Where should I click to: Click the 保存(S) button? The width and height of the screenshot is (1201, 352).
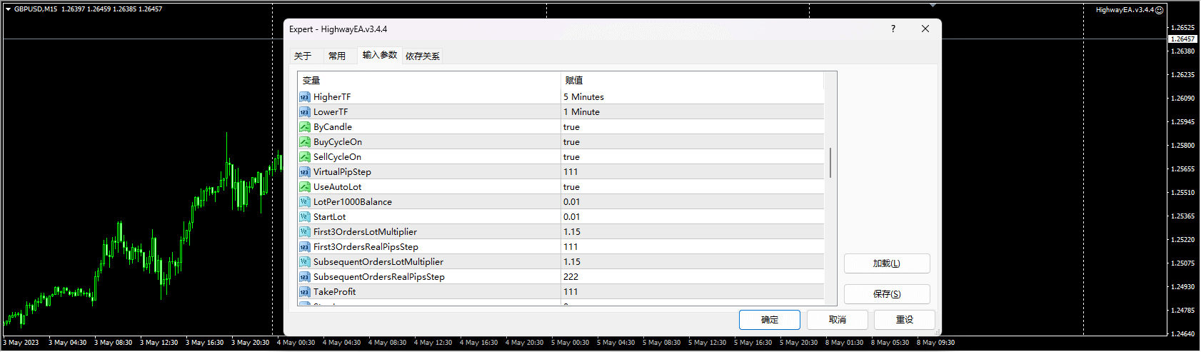(887, 294)
